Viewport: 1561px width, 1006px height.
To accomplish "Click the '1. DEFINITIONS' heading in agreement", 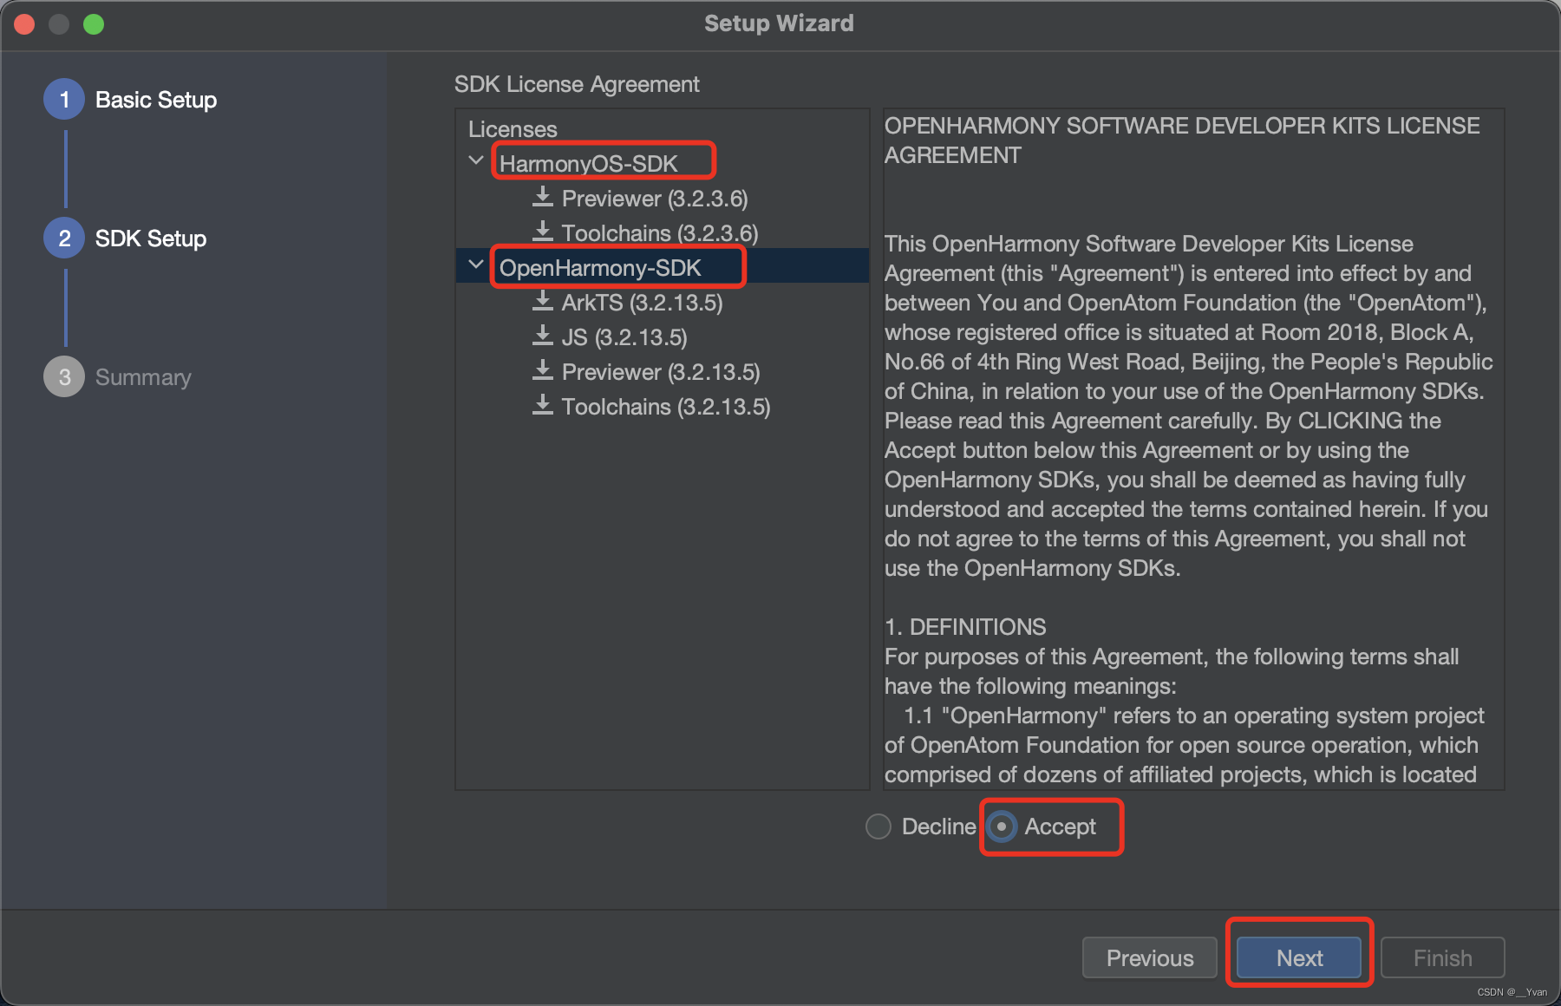I will 965,627.
